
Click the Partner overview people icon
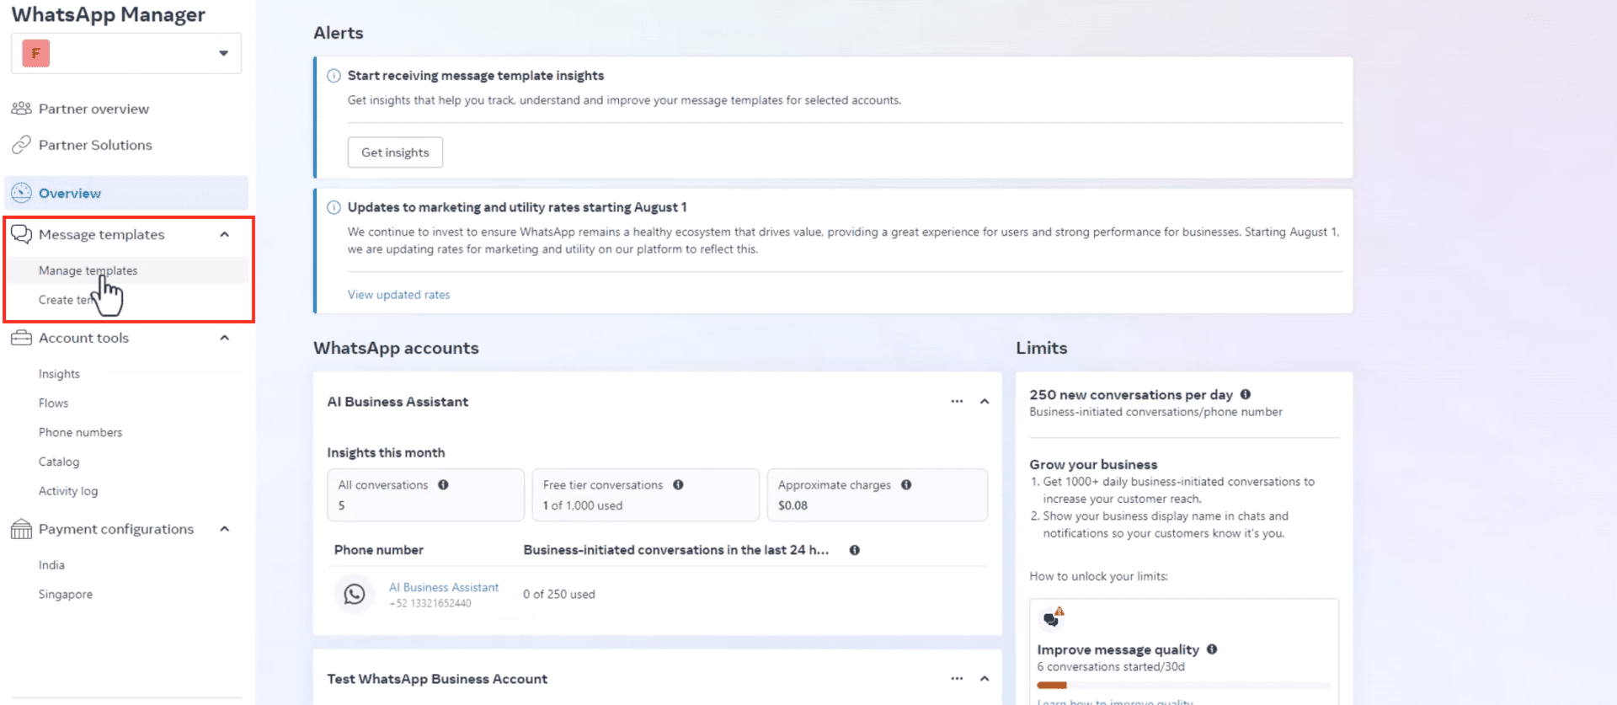pyautogui.click(x=21, y=109)
